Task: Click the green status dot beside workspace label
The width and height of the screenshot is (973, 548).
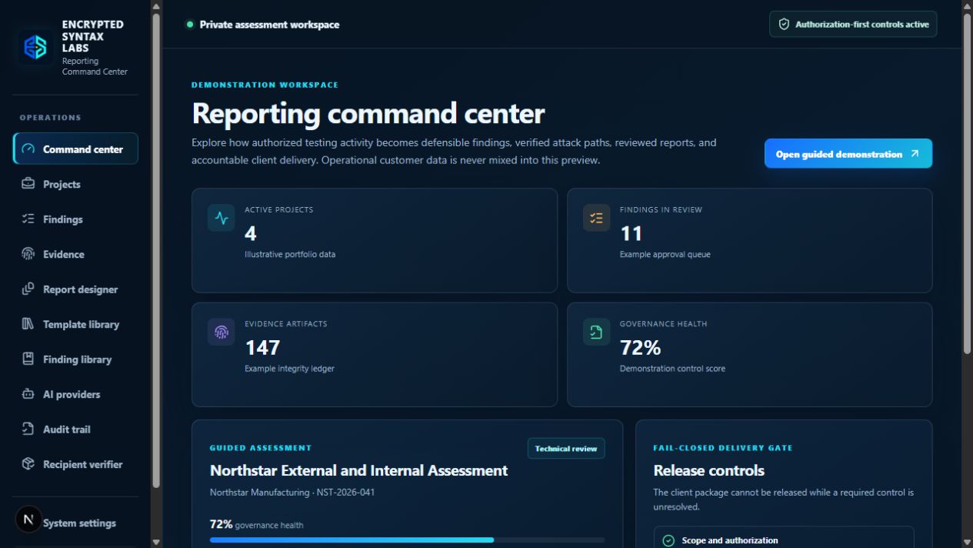Action: click(189, 25)
